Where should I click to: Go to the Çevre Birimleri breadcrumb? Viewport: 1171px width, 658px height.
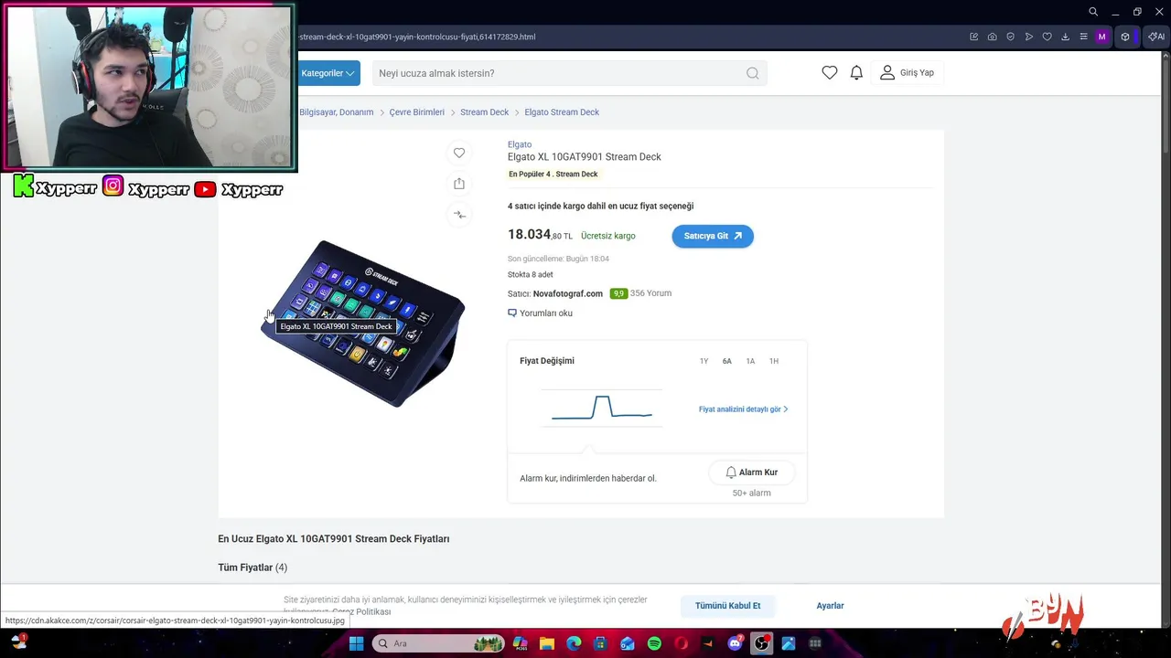click(416, 111)
